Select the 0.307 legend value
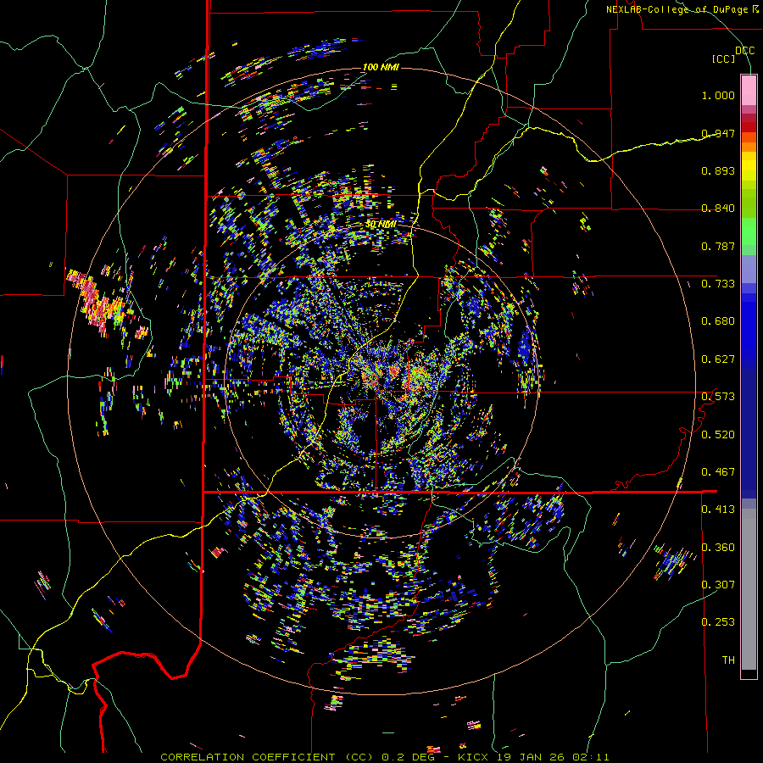The width and height of the screenshot is (763, 763). [x=718, y=585]
